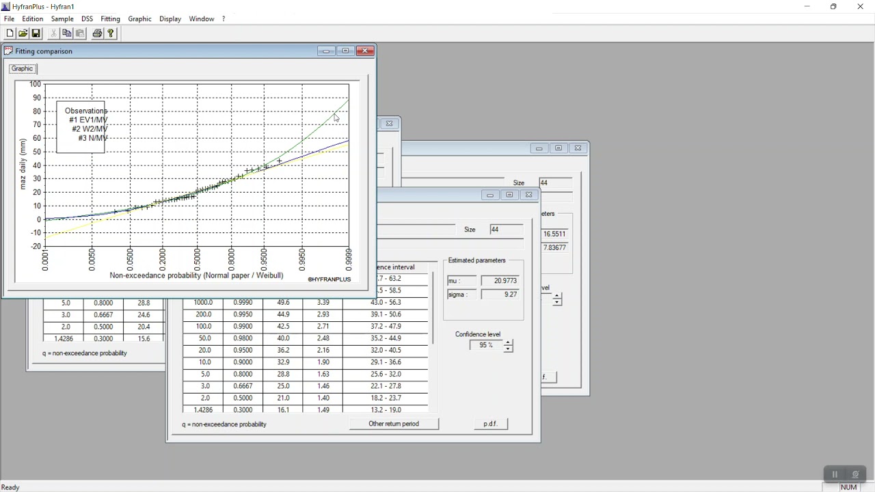Select the table cell 36.2
This screenshot has height=492, width=875.
(283, 351)
